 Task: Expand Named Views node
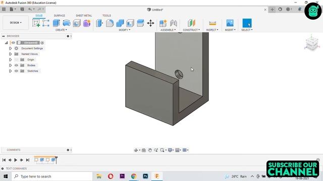pos(10,54)
